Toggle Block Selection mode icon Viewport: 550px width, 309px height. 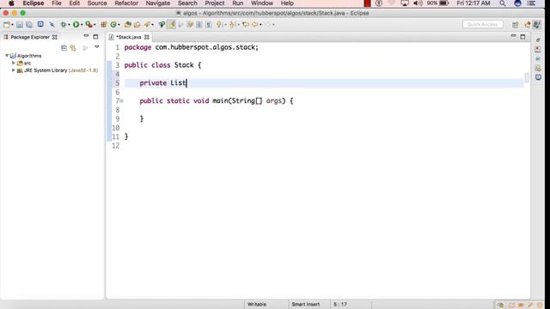click(199, 25)
